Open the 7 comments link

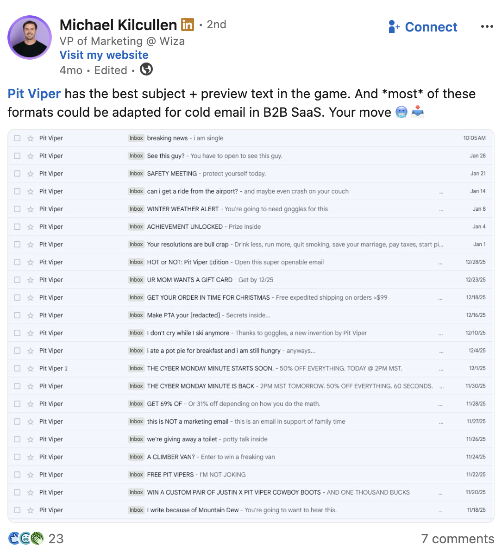point(458,539)
